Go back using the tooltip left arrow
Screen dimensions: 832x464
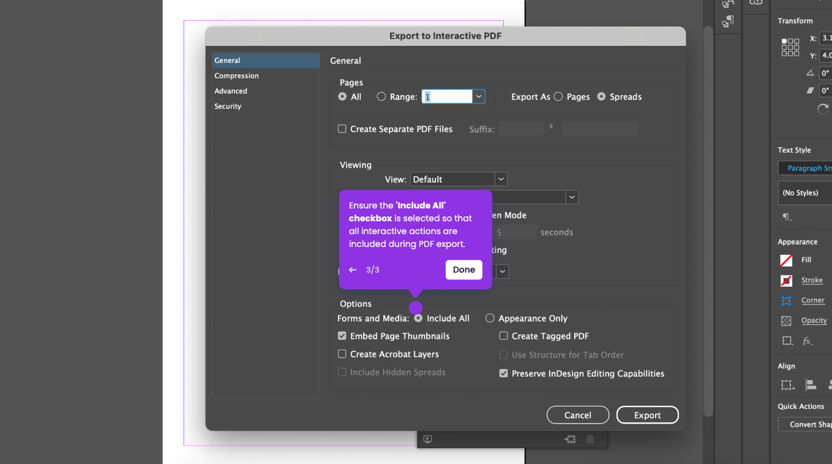(353, 270)
